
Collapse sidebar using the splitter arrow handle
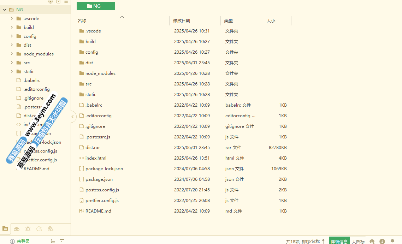pyautogui.click(x=72, y=117)
